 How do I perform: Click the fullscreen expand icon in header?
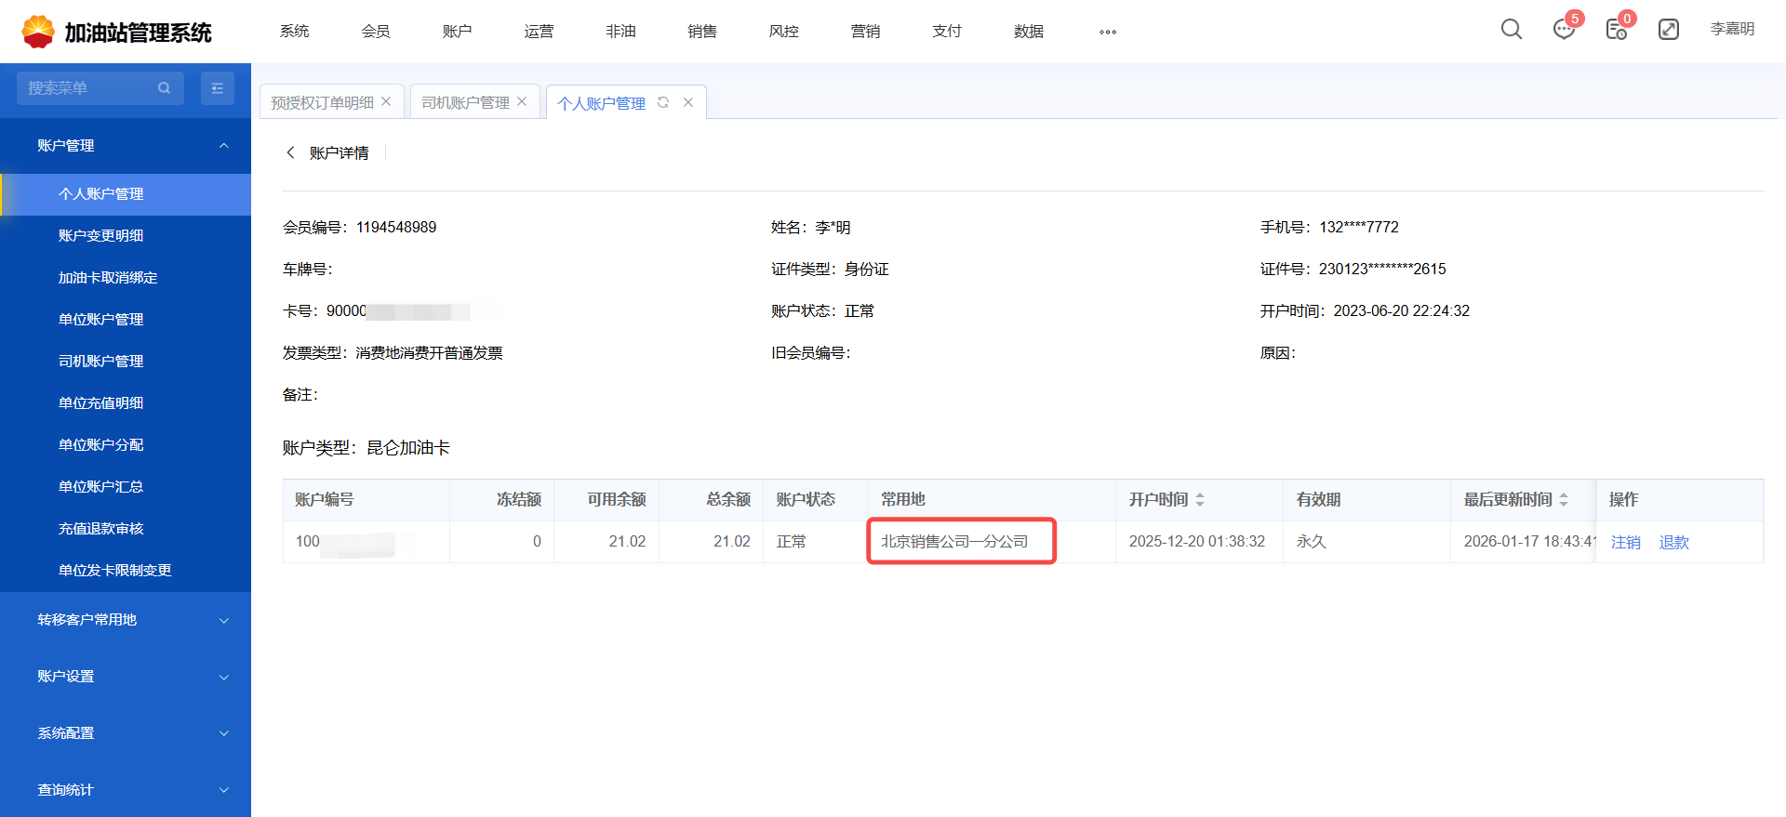(1669, 30)
